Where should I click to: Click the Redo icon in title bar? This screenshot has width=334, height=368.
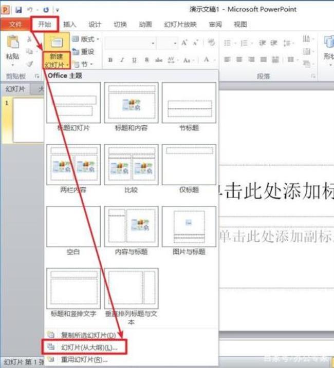[46, 10]
